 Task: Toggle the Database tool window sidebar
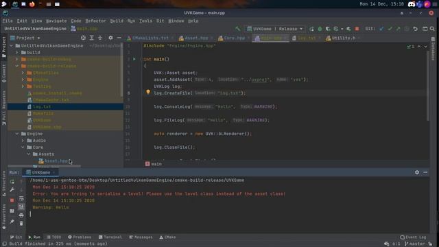click(x=433, y=49)
